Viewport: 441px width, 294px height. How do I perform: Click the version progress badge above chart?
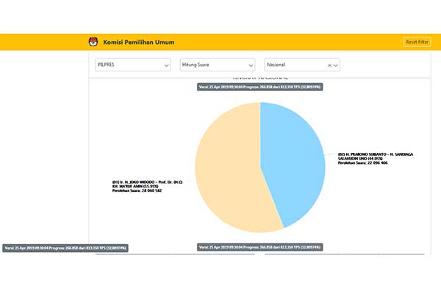[259, 87]
